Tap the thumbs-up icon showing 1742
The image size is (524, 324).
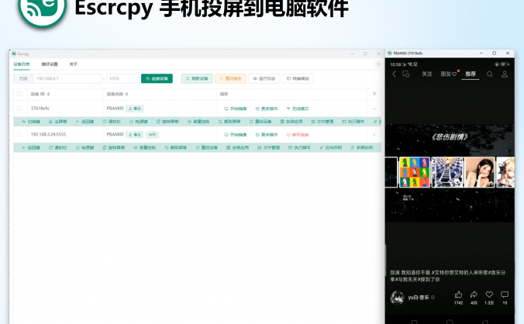tap(459, 295)
